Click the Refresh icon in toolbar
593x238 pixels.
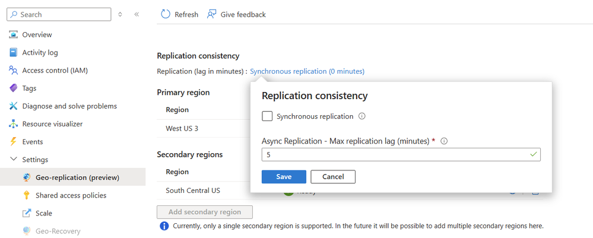pos(164,14)
